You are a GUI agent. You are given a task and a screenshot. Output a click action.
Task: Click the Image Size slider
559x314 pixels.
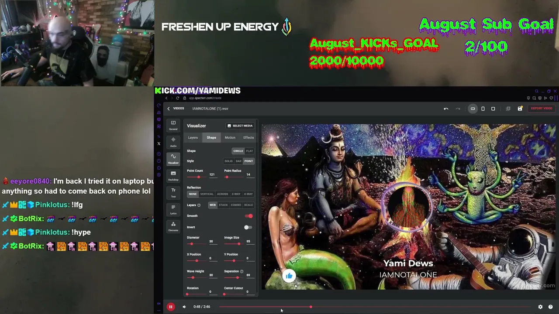(x=234, y=244)
